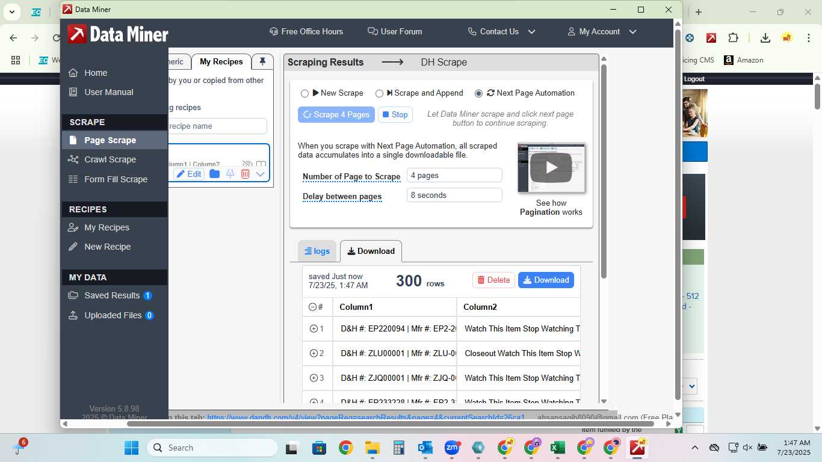Click the recipe's column layout icon
Image resolution: width=822 pixels, height=462 pixels.
261,164
